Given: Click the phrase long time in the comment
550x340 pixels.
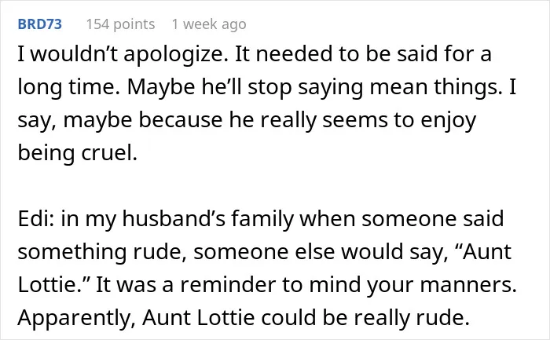Looking at the screenshot, I should [68, 86].
